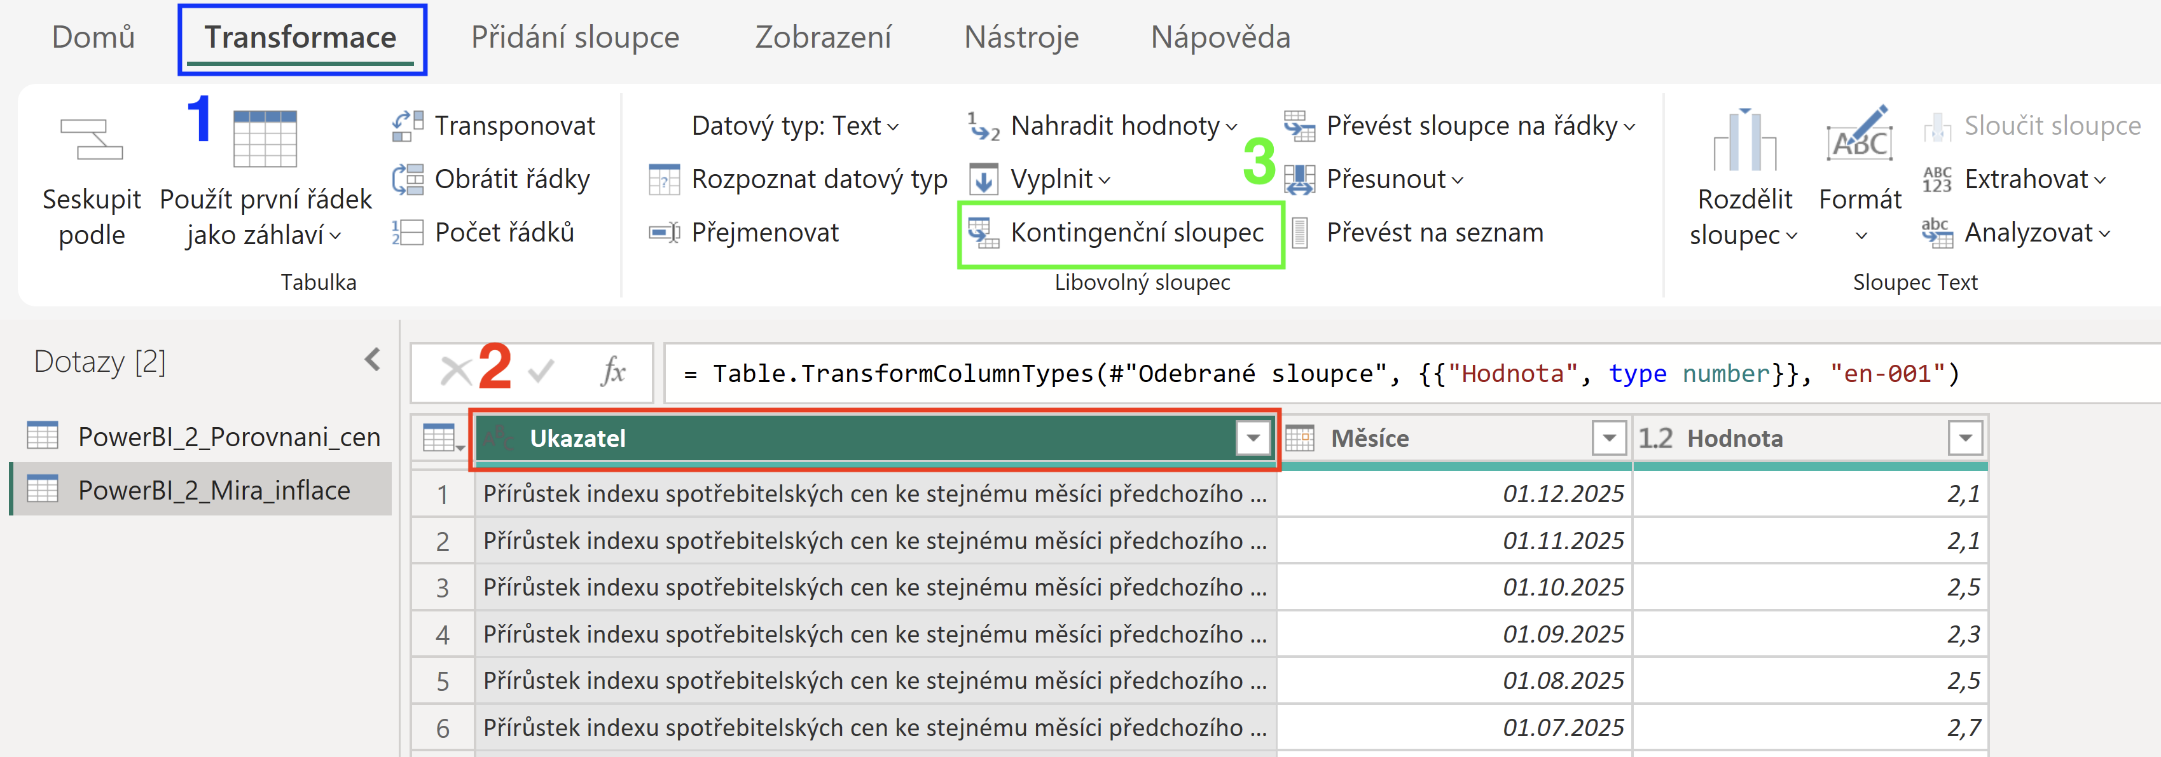Image resolution: width=2161 pixels, height=757 pixels.
Task: Click the Hodnota column 1.2 type icon
Action: pyautogui.click(x=1655, y=437)
